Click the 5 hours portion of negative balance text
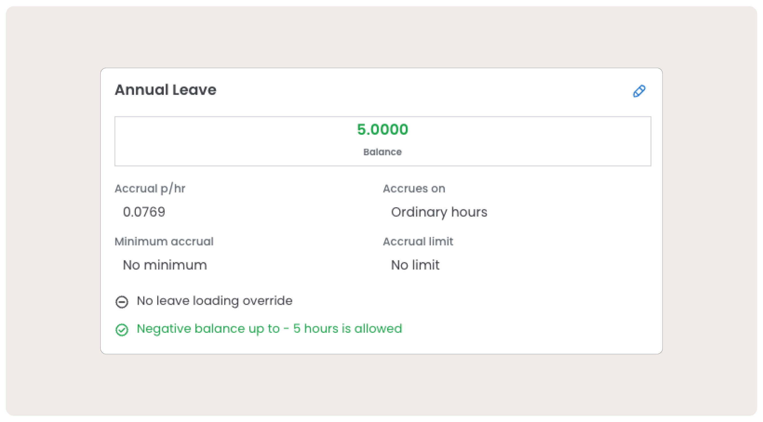 (316, 329)
